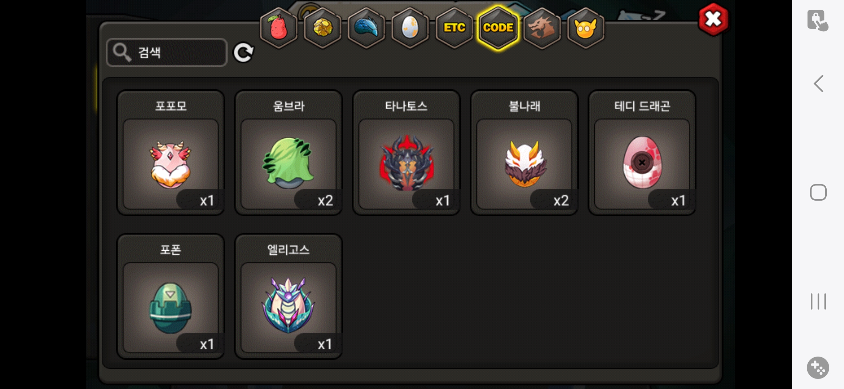
Task: Select the 포포모 egg item
Action: tap(171, 153)
